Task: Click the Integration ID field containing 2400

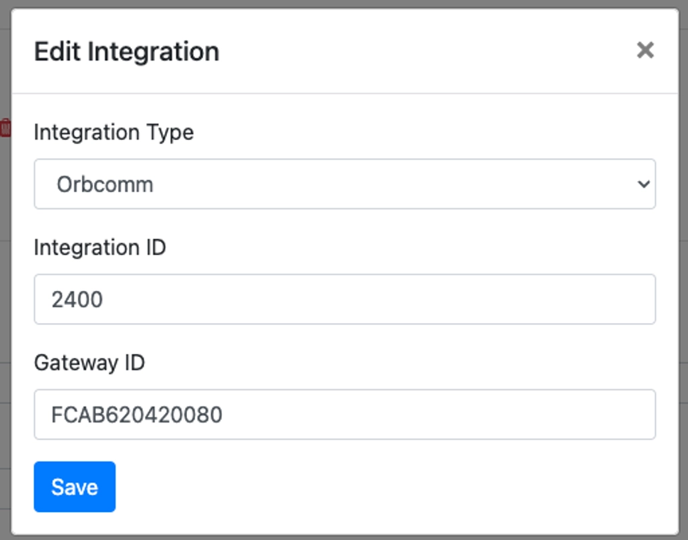Action: click(345, 299)
